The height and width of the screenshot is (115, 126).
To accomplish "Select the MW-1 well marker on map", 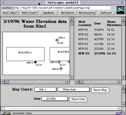I will pyautogui.click(x=57, y=40).
